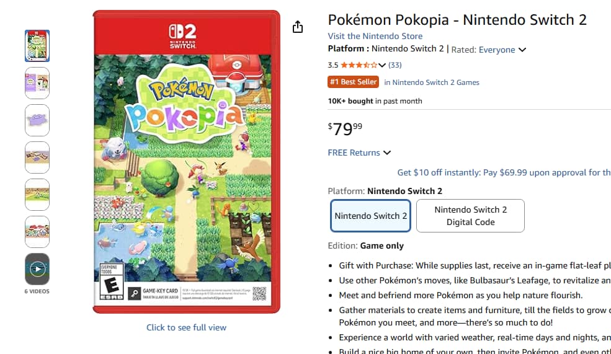View the purple Ditto thumbnail image
Image resolution: width=611 pixels, height=354 pixels.
pyautogui.click(x=37, y=120)
